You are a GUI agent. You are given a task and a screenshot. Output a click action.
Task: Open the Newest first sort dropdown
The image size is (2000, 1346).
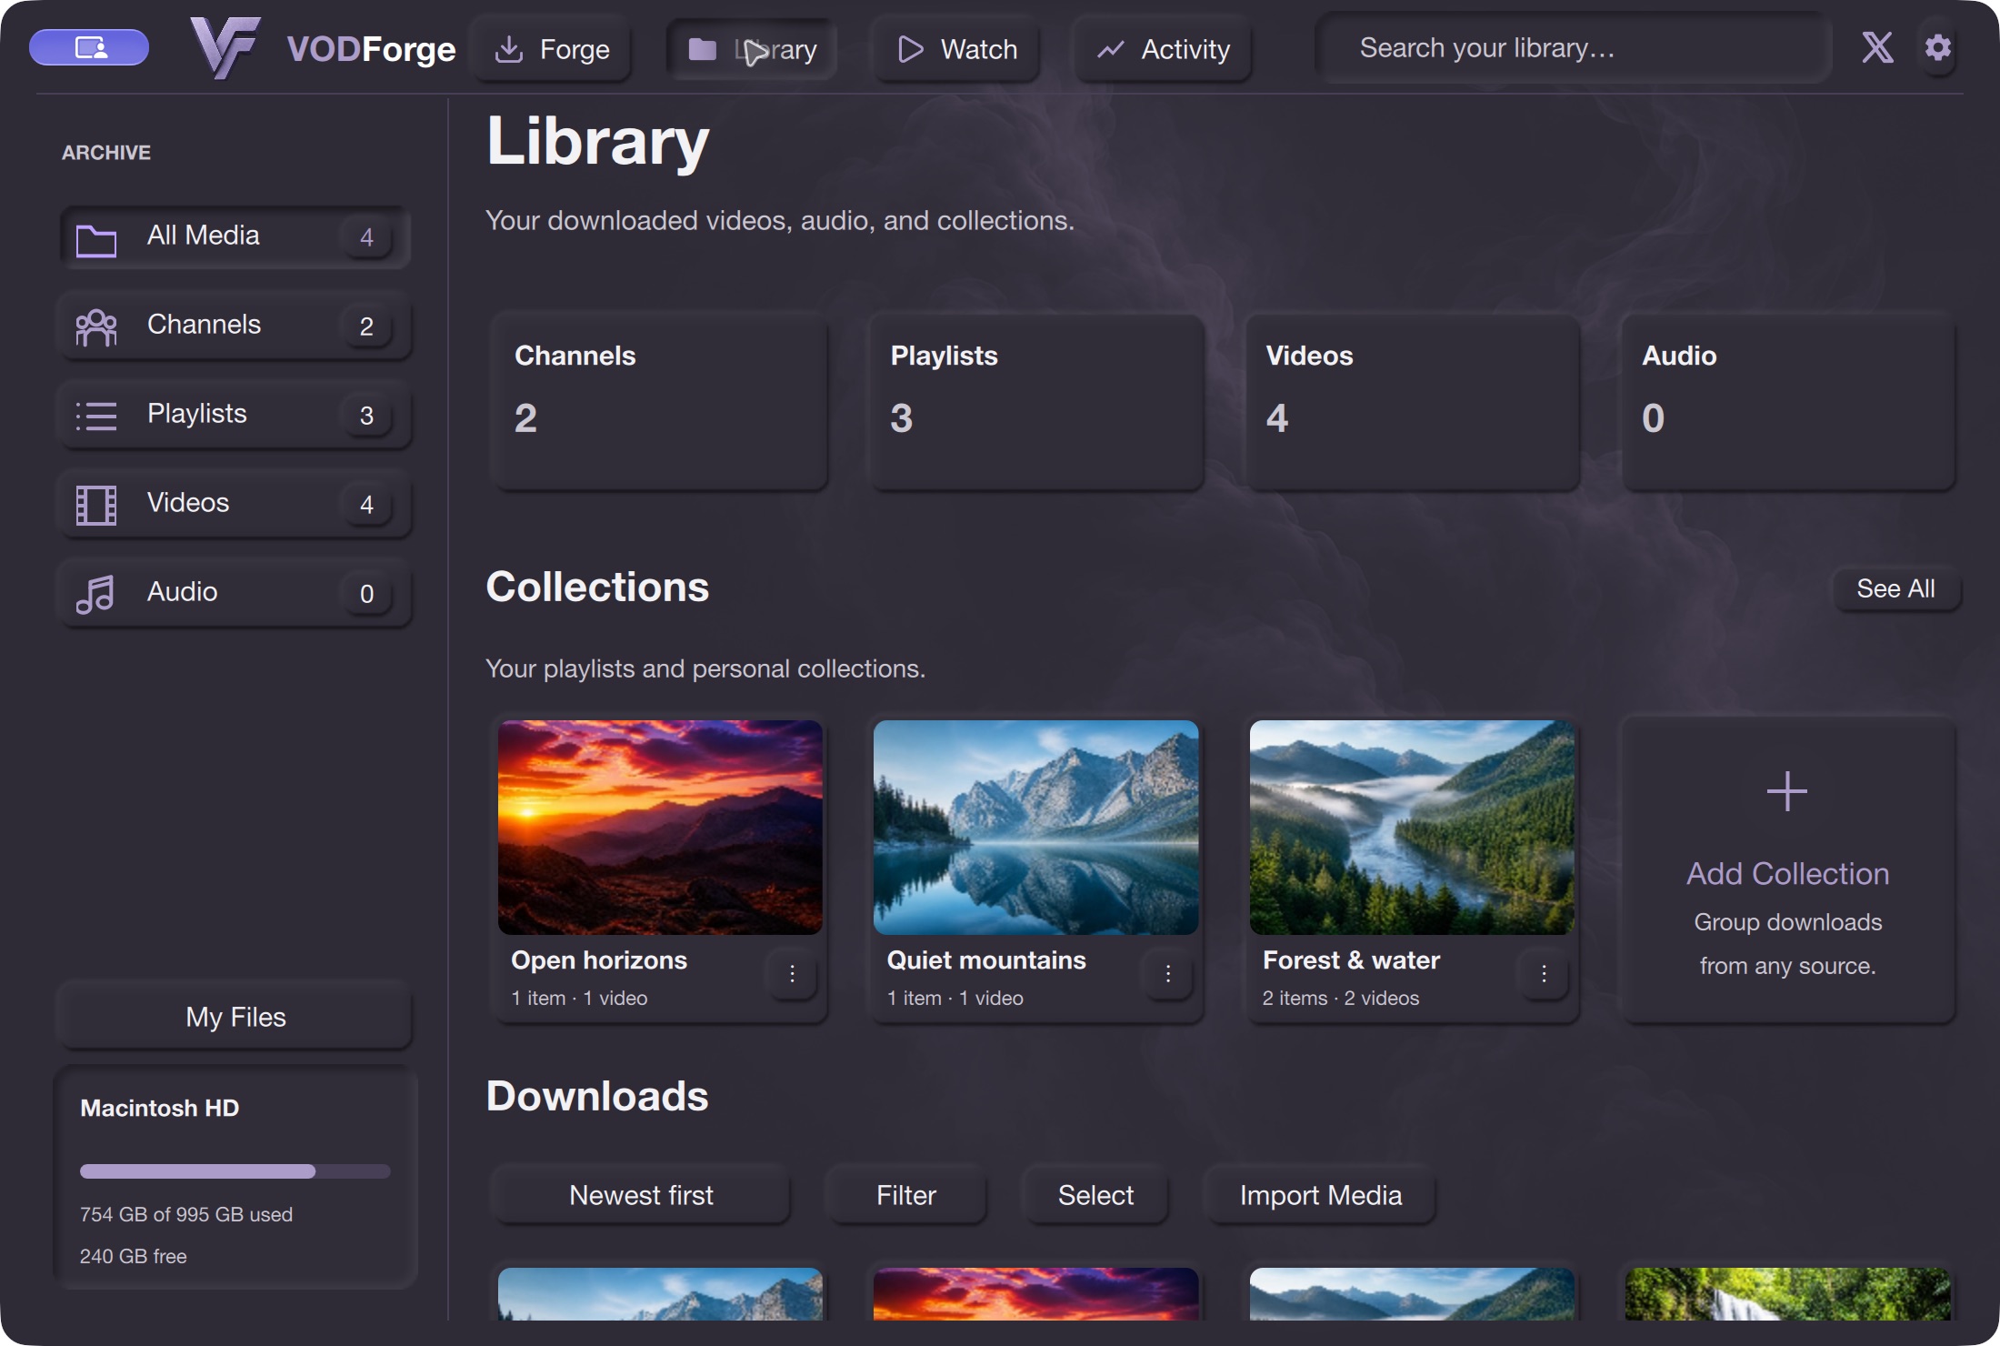[641, 1195]
